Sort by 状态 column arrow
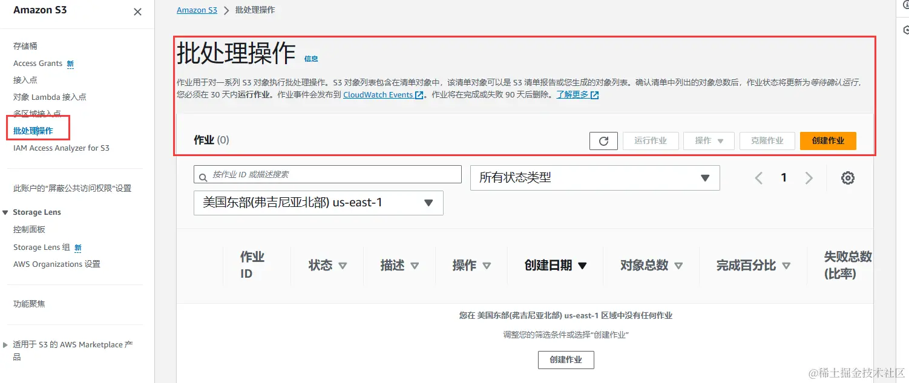The width and height of the screenshot is (909, 383). click(343, 266)
